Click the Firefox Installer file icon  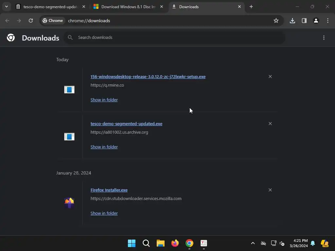pyautogui.click(x=69, y=203)
